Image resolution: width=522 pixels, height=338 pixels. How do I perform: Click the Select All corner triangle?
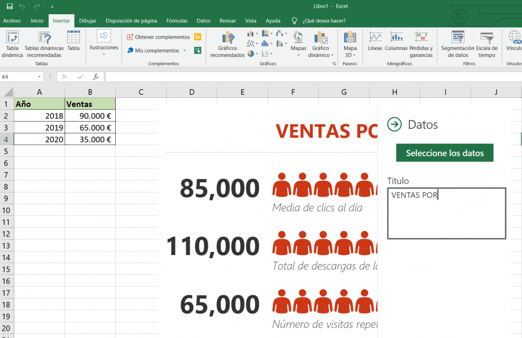[x=7, y=92]
